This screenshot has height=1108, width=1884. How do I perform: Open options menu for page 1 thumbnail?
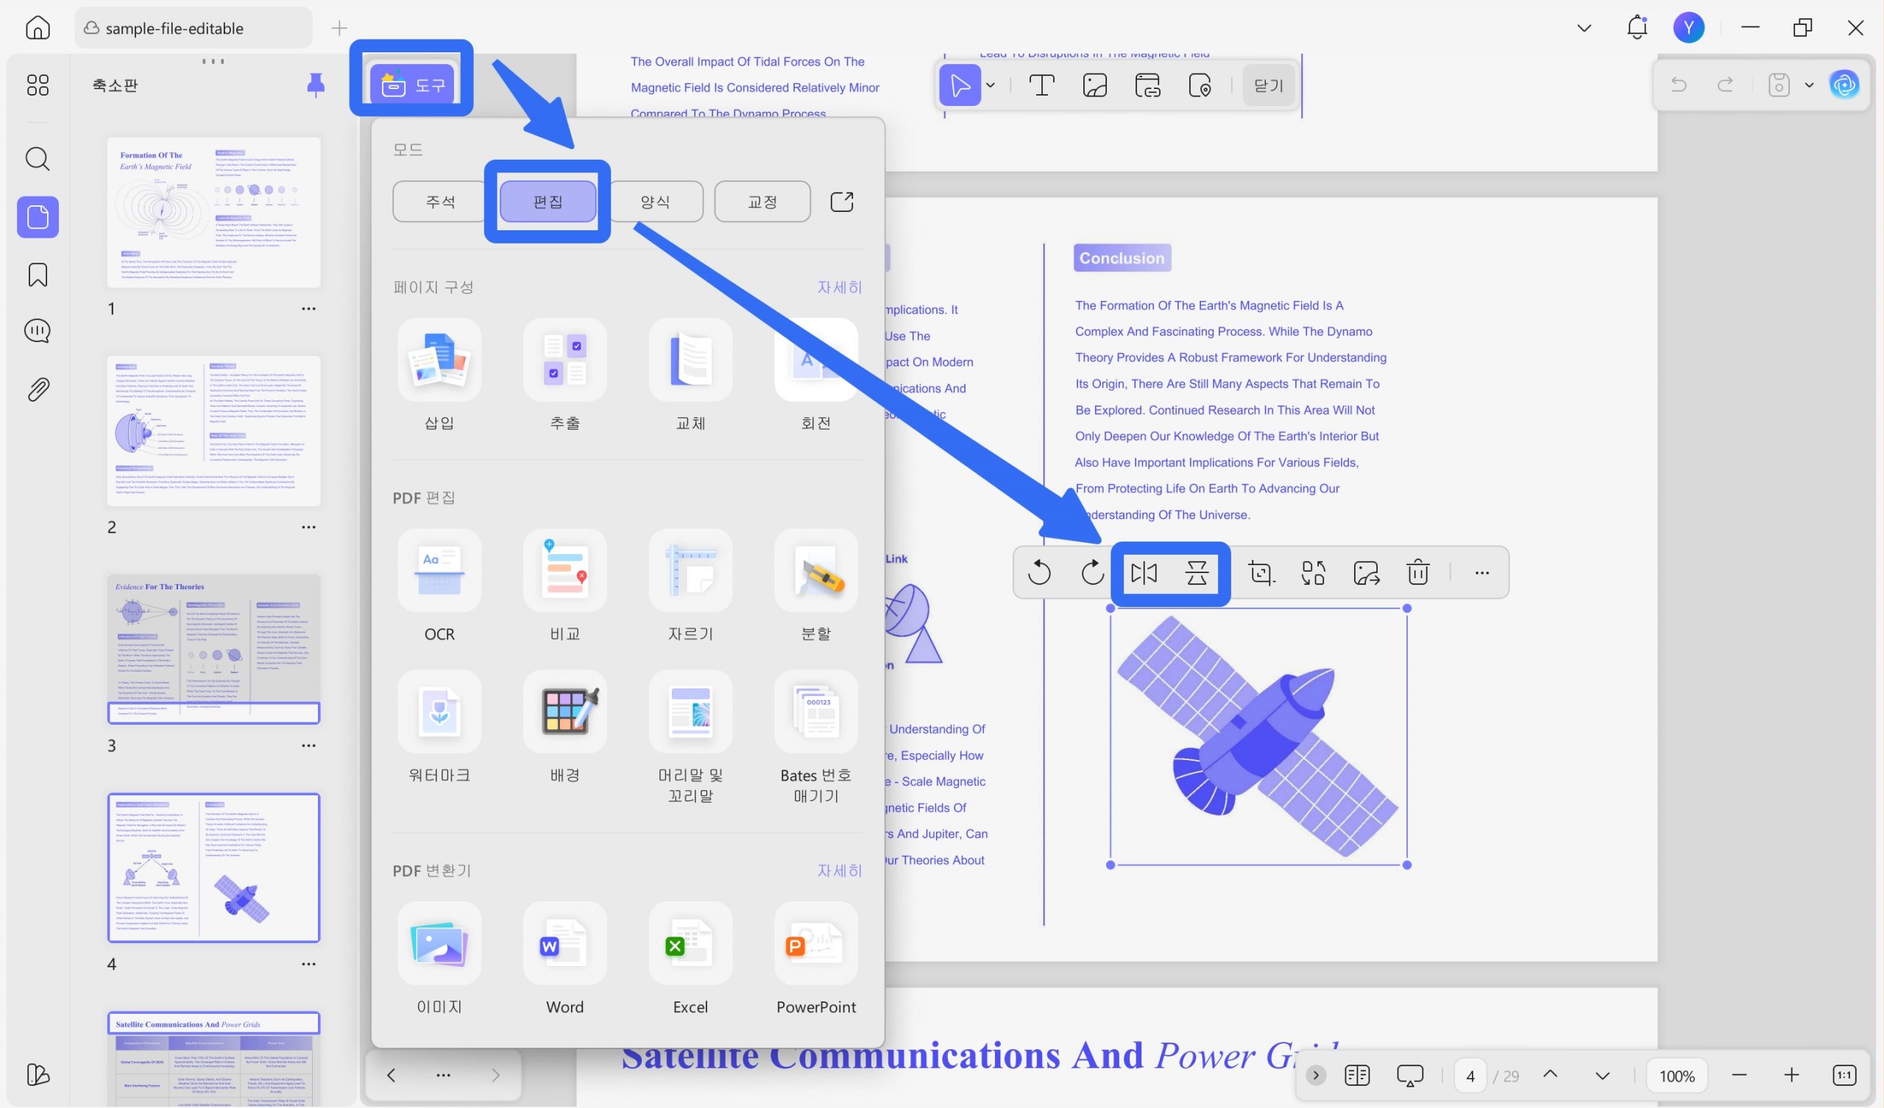[x=309, y=308]
